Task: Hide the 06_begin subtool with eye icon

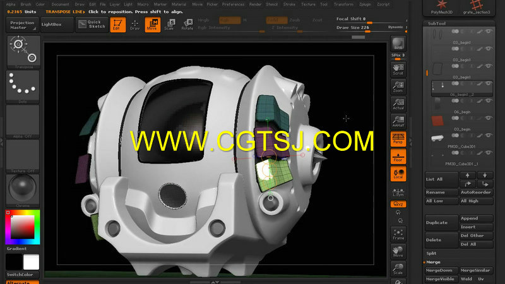Action: [x=489, y=101]
